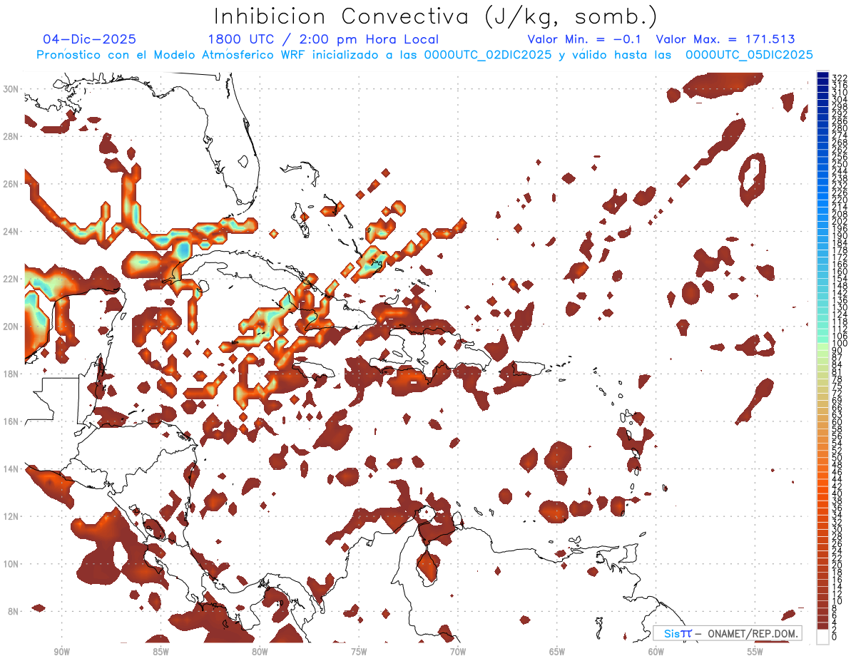Click the darkest blue legend swatch at 322
This screenshot has width=856, height=661.
(x=823, y=76)
